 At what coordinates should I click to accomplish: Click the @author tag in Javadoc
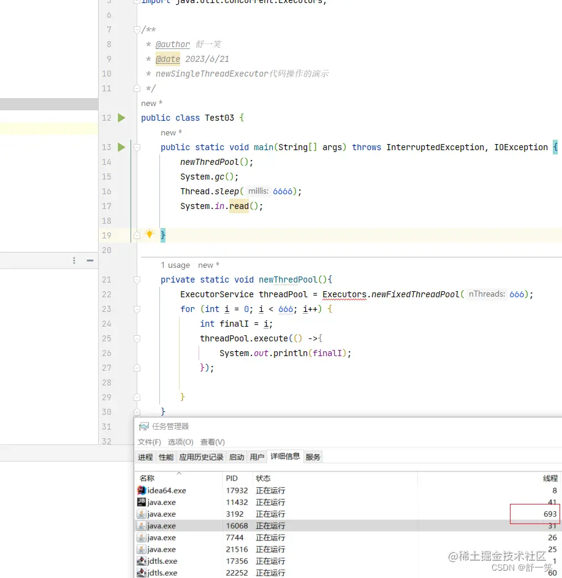tap(173, 45)
